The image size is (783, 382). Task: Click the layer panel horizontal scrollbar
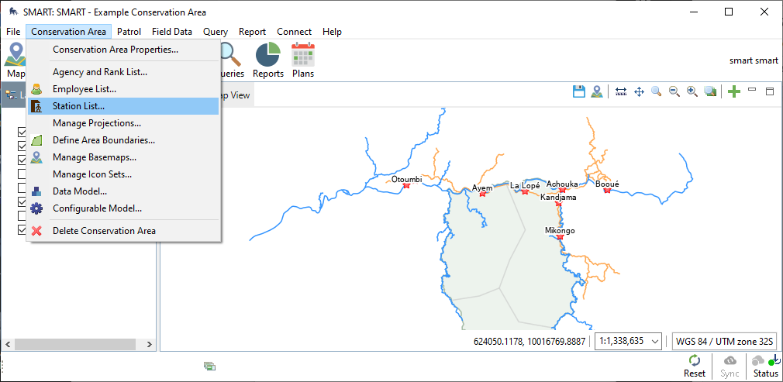[x=78, y=343]
